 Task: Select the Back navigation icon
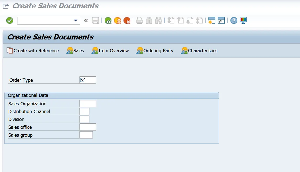tap(108, 20)
